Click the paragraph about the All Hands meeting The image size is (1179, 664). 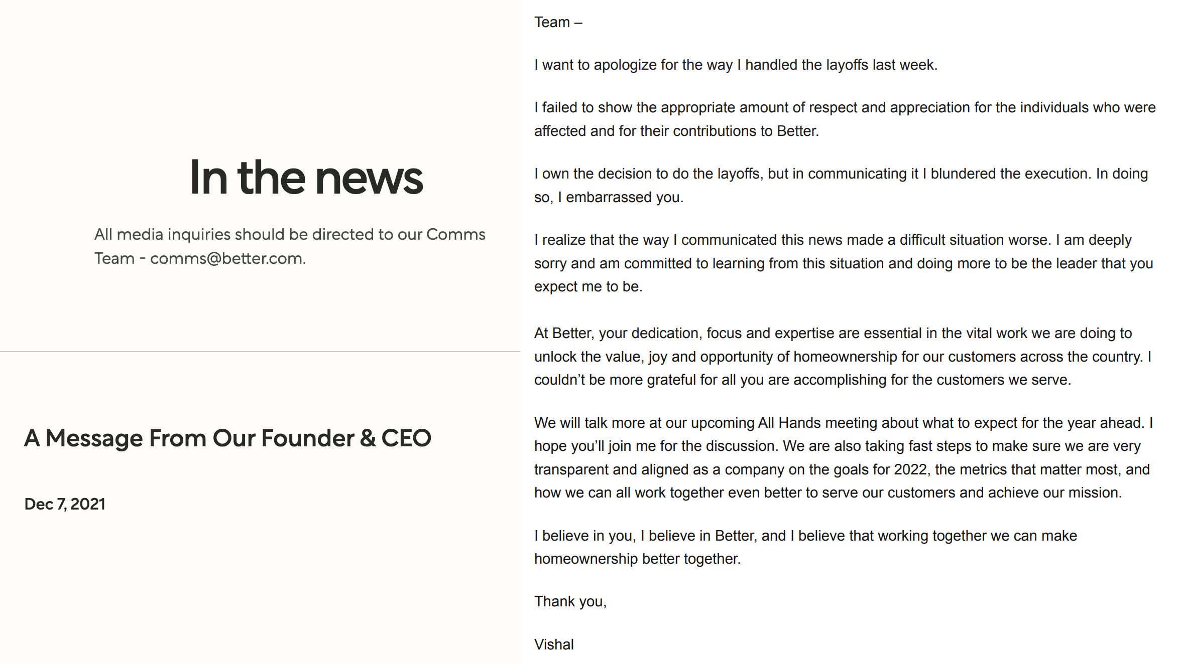[844, 458]
